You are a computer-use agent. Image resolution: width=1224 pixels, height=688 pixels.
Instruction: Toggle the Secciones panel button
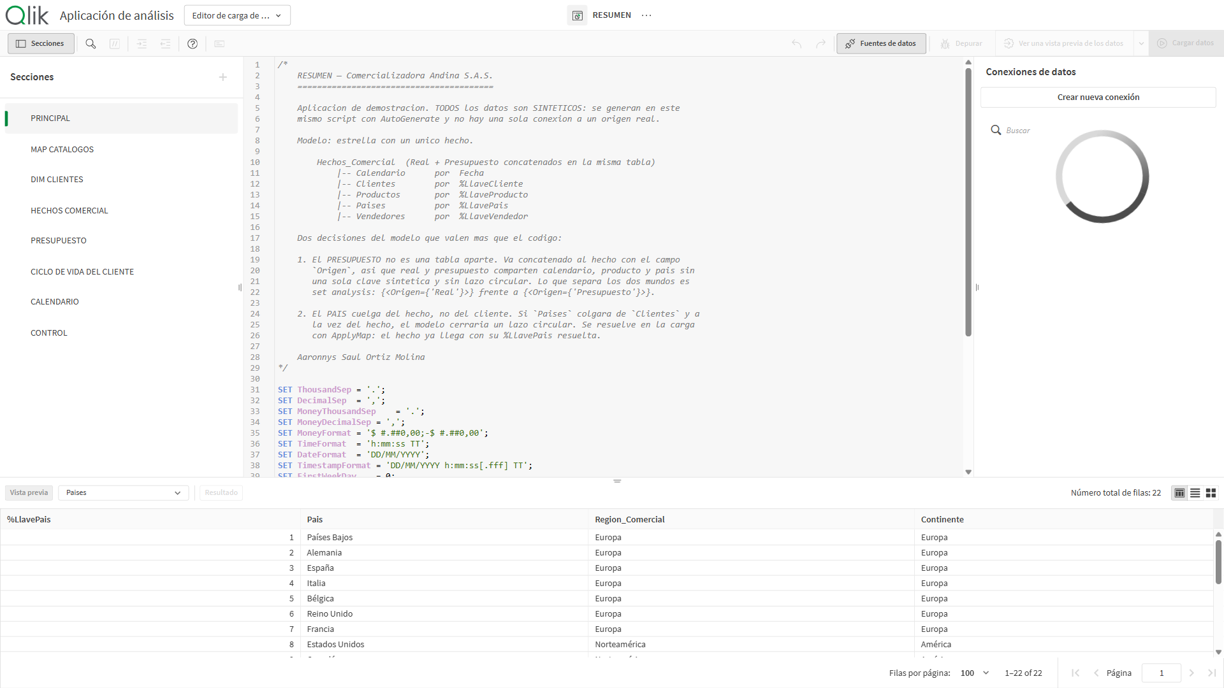[x=41, y=43]
